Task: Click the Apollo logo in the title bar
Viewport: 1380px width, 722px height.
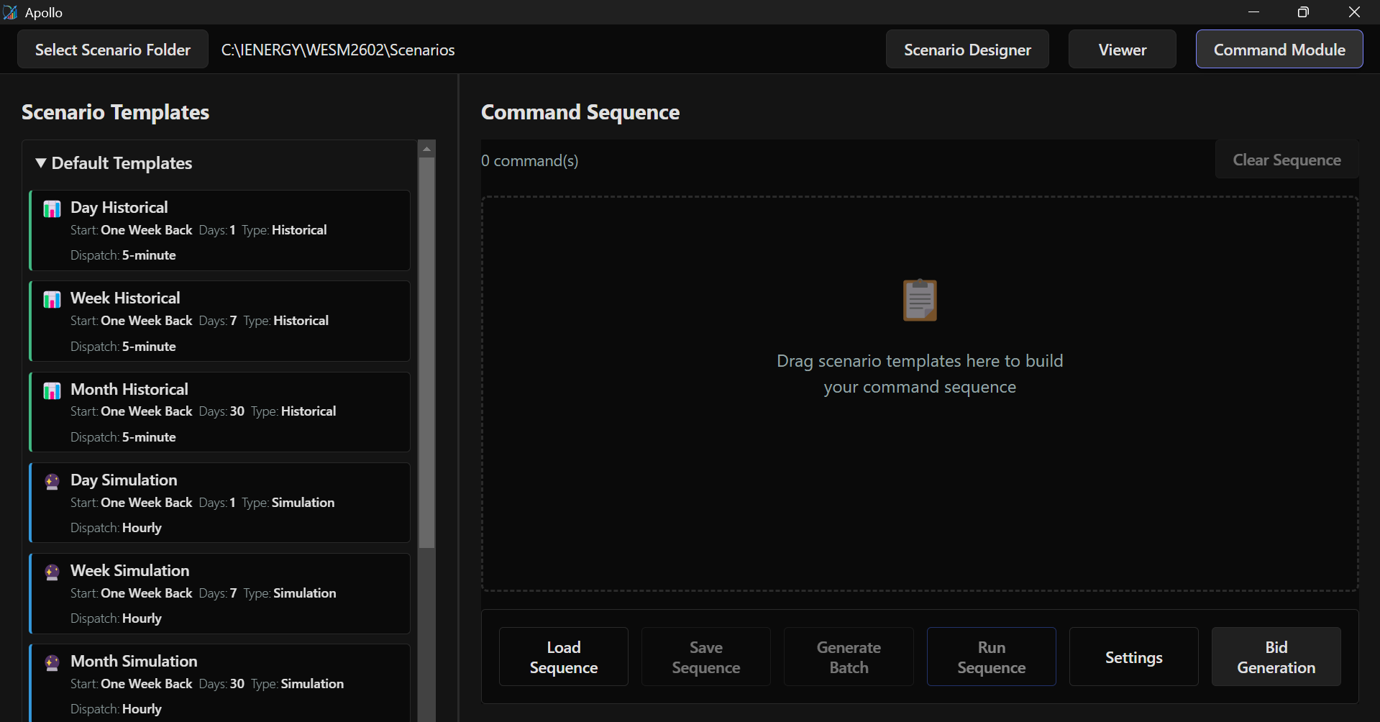Action: pyautogui.click(x=11, y=12)
